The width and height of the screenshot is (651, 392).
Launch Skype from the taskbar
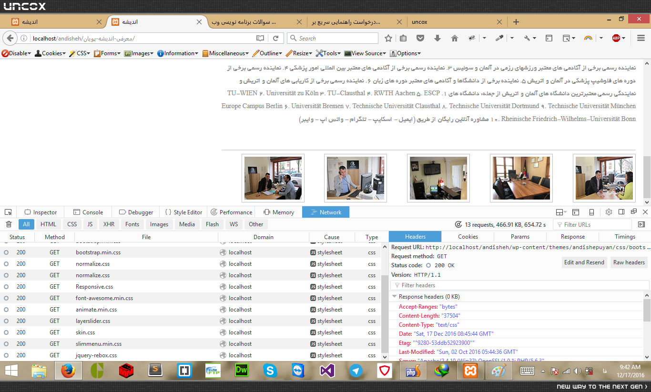[x=270, y=371]
